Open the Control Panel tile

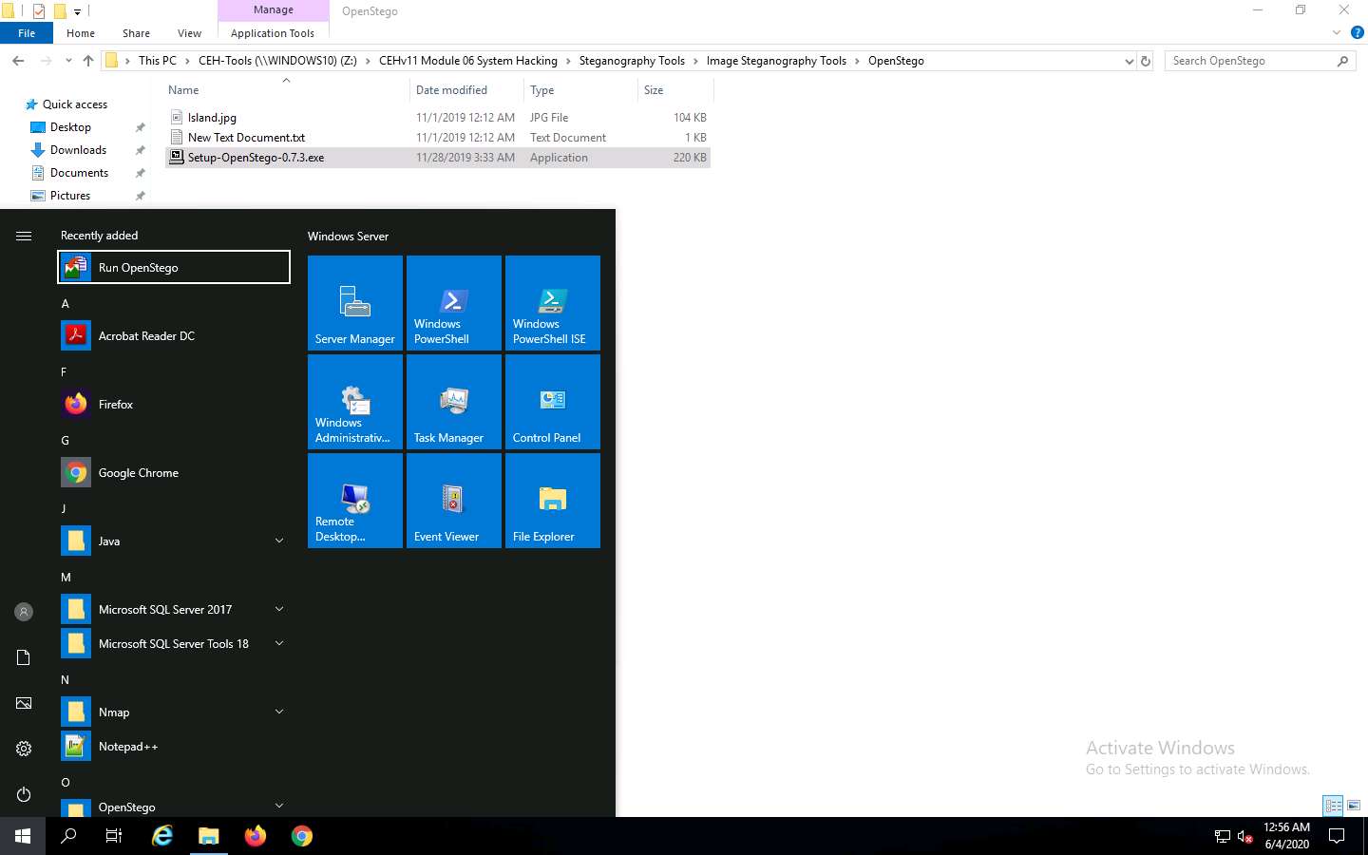point(553,402)
